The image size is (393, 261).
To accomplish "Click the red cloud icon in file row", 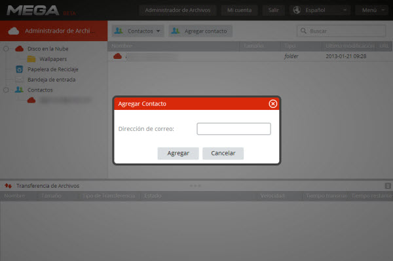I will click(117, 56).
